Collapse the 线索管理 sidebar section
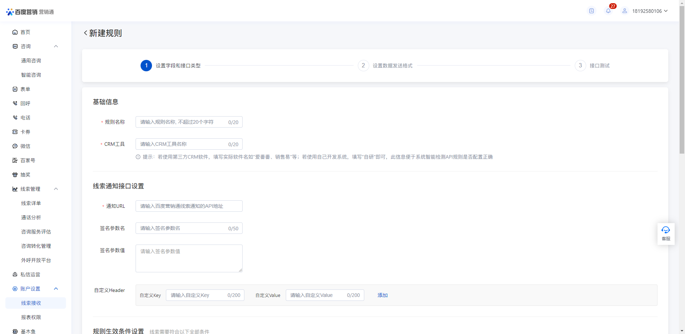 56,189
